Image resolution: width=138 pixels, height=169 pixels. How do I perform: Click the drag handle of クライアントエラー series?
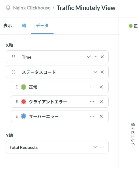click(17, 102)
